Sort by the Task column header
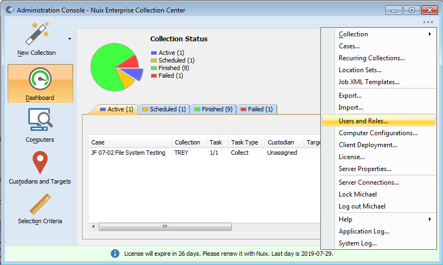The height and width of the screenshot is (265, 443). click(217, 142)
